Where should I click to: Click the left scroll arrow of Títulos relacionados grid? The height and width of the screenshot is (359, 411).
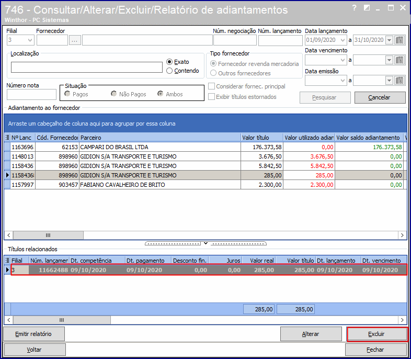coord(9,320)
